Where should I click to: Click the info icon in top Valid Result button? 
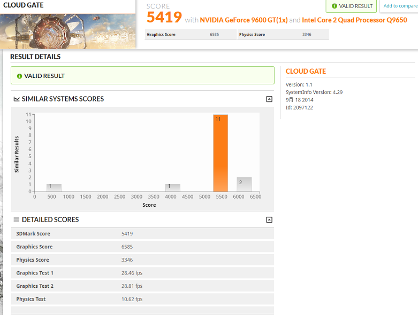[335, 6]
